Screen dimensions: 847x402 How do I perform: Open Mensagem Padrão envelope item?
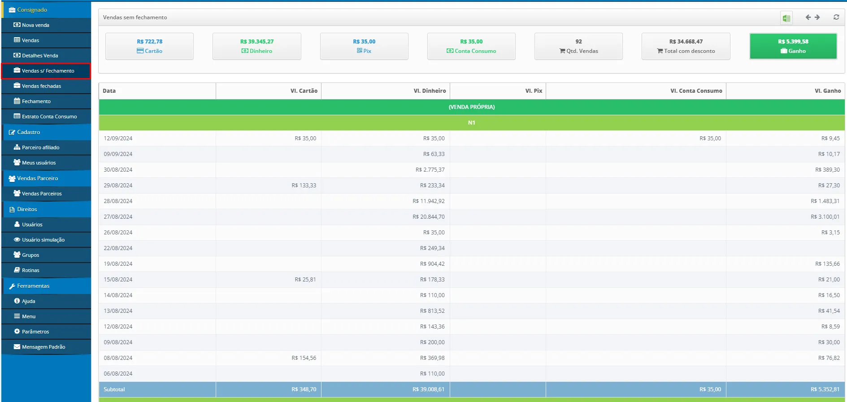[x=43, y=347]
